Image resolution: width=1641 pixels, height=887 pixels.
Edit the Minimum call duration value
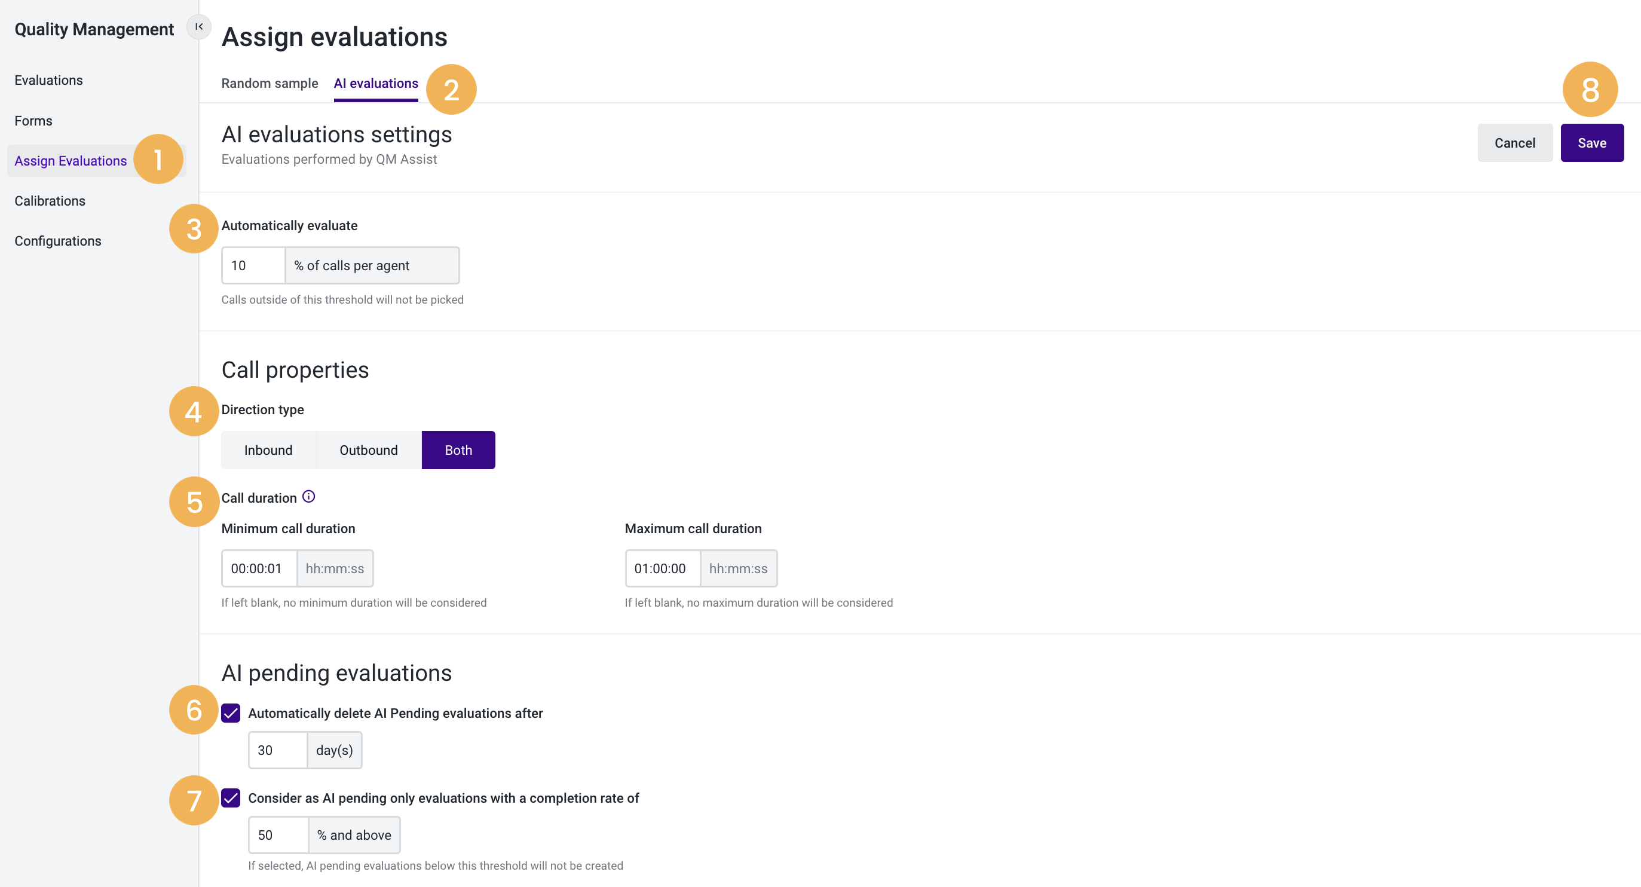pyautogui.click(x=259, y=568)
